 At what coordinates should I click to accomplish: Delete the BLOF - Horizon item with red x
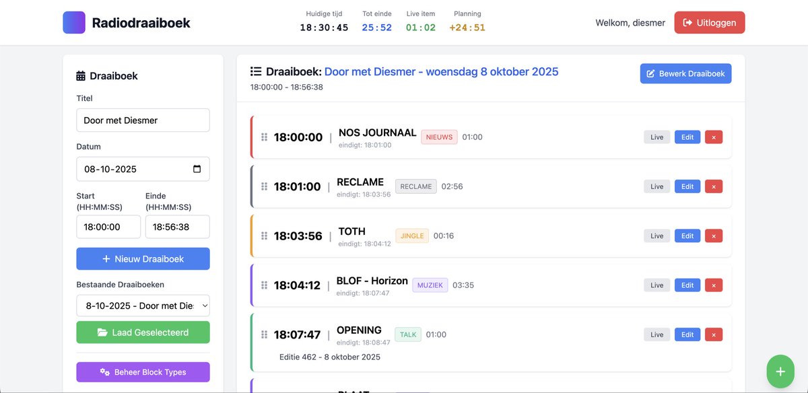(x=714, y=285)
